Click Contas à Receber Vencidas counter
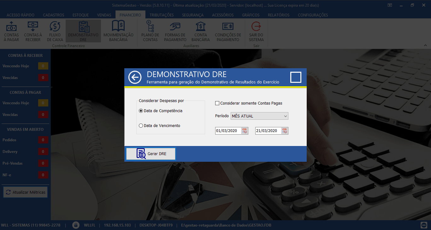This screenshot has width=431, height=230. tap(43, 78)
